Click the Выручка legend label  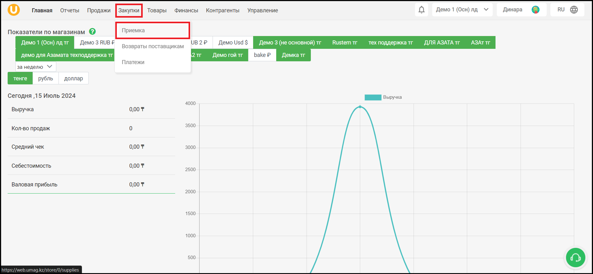392,97
